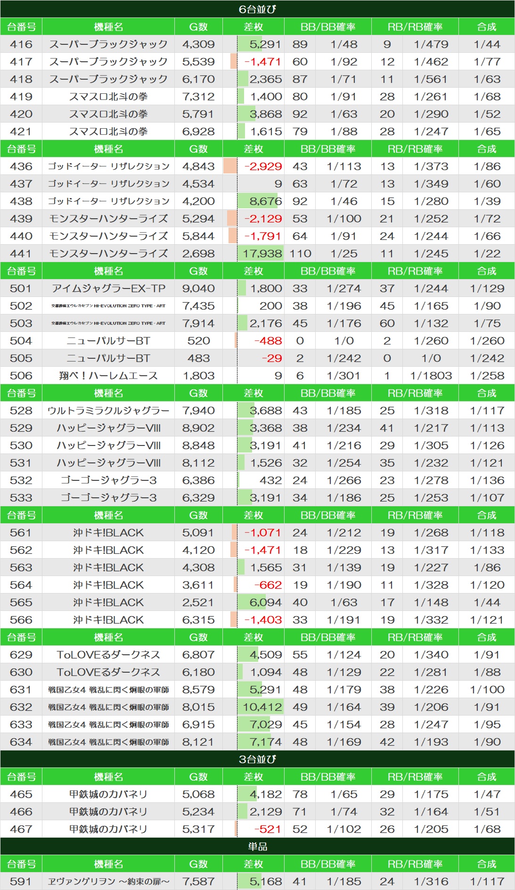Select -1,791 value in row 440
515x890 pixels.
262,236
